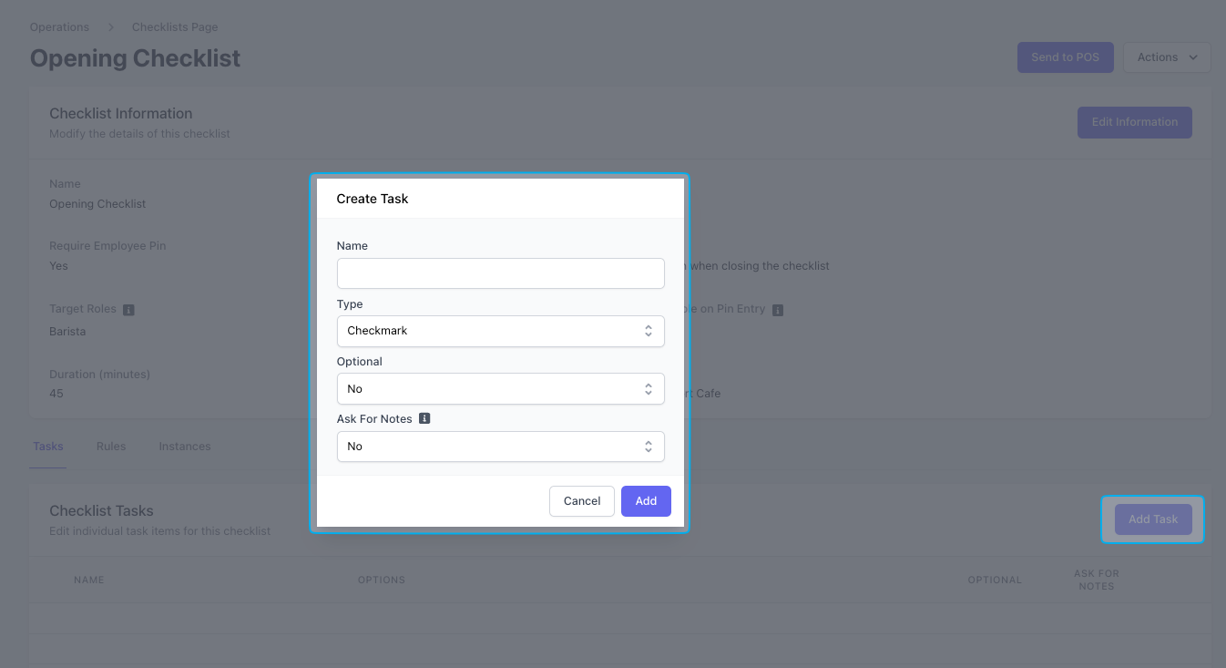Open the Type dropdown showing Checkmark
The image size is (1226, 668).
500,331
